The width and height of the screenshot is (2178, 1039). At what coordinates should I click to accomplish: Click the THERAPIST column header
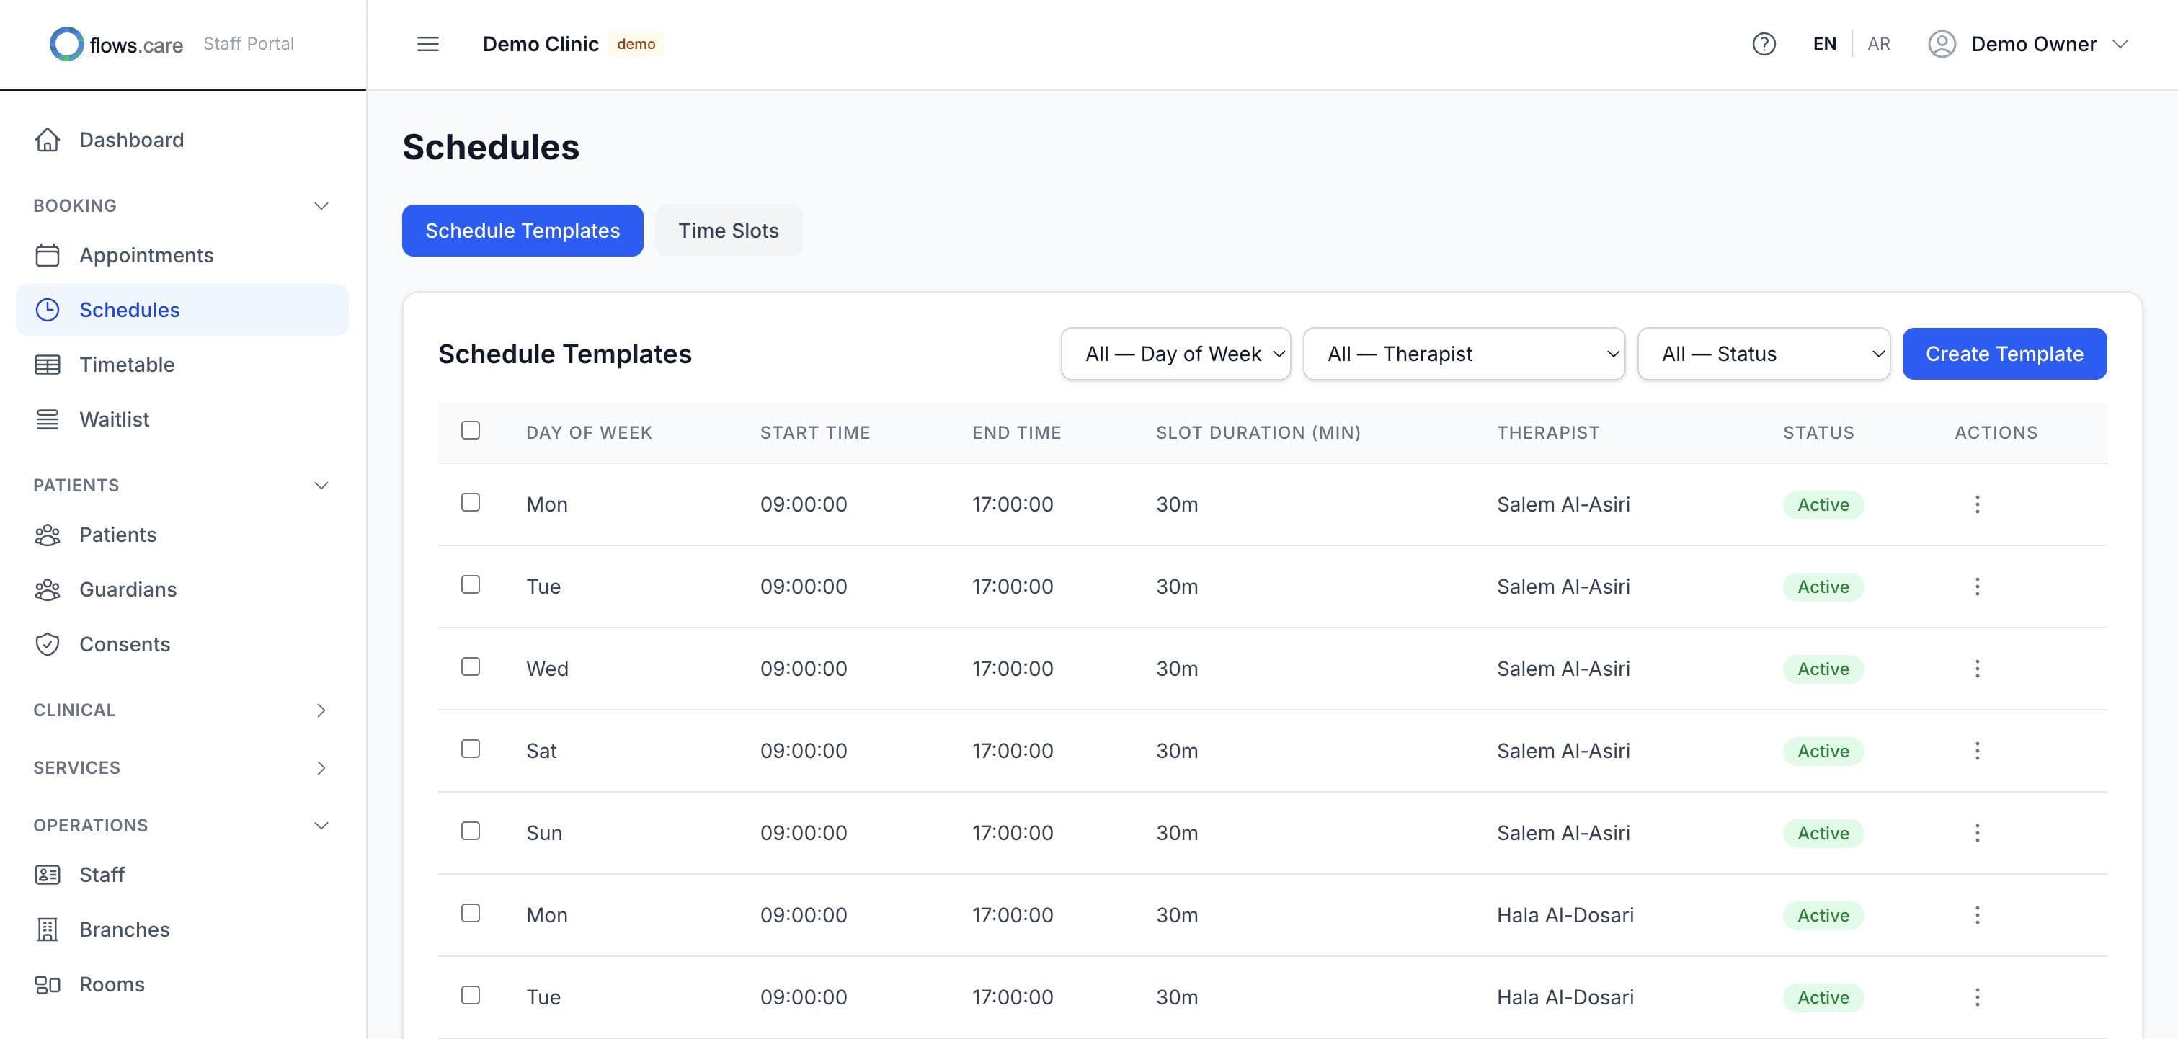click(1547, 433)
